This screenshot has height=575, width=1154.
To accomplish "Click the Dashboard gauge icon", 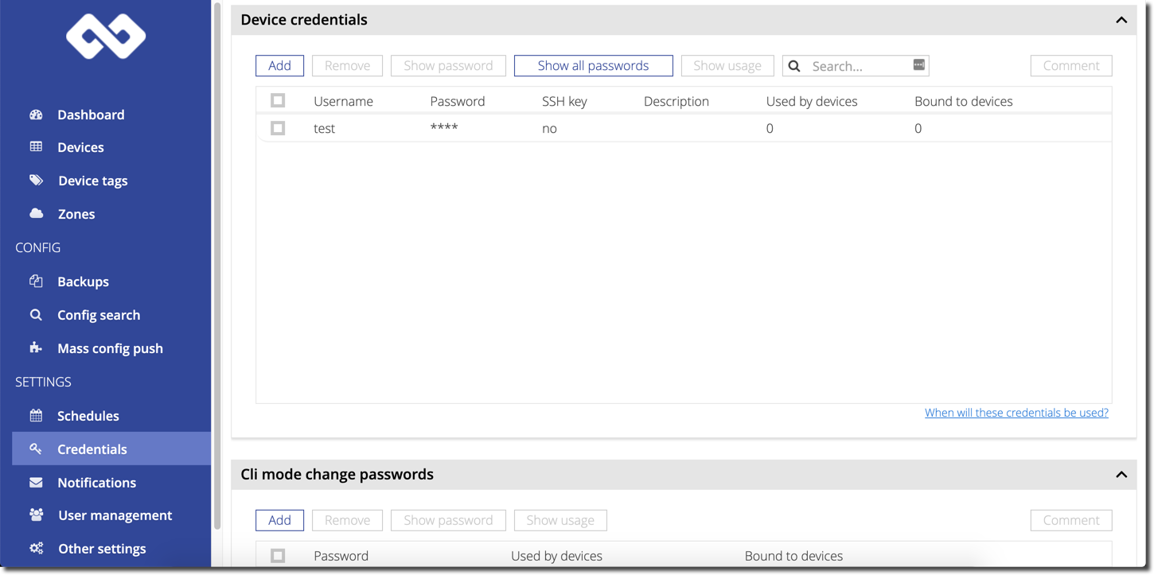I will pyautogui.click(x=36, y=115).
